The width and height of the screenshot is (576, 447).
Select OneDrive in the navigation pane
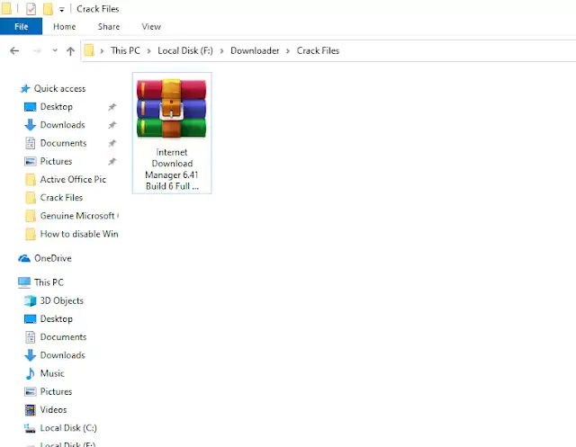pyautogui.click(x=52, y=258)
